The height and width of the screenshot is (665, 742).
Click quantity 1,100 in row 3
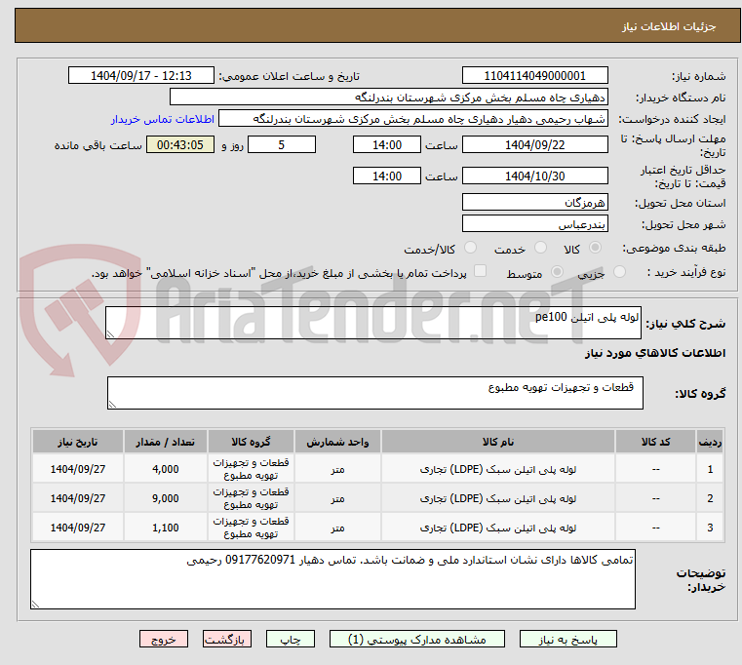pyautogui.click(x=165, y=528)
